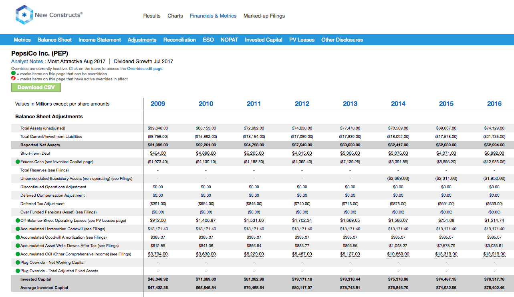Switch to the Reconciliation tab
514x297 pixels.
pyautogui.click(x=179, y=40)
